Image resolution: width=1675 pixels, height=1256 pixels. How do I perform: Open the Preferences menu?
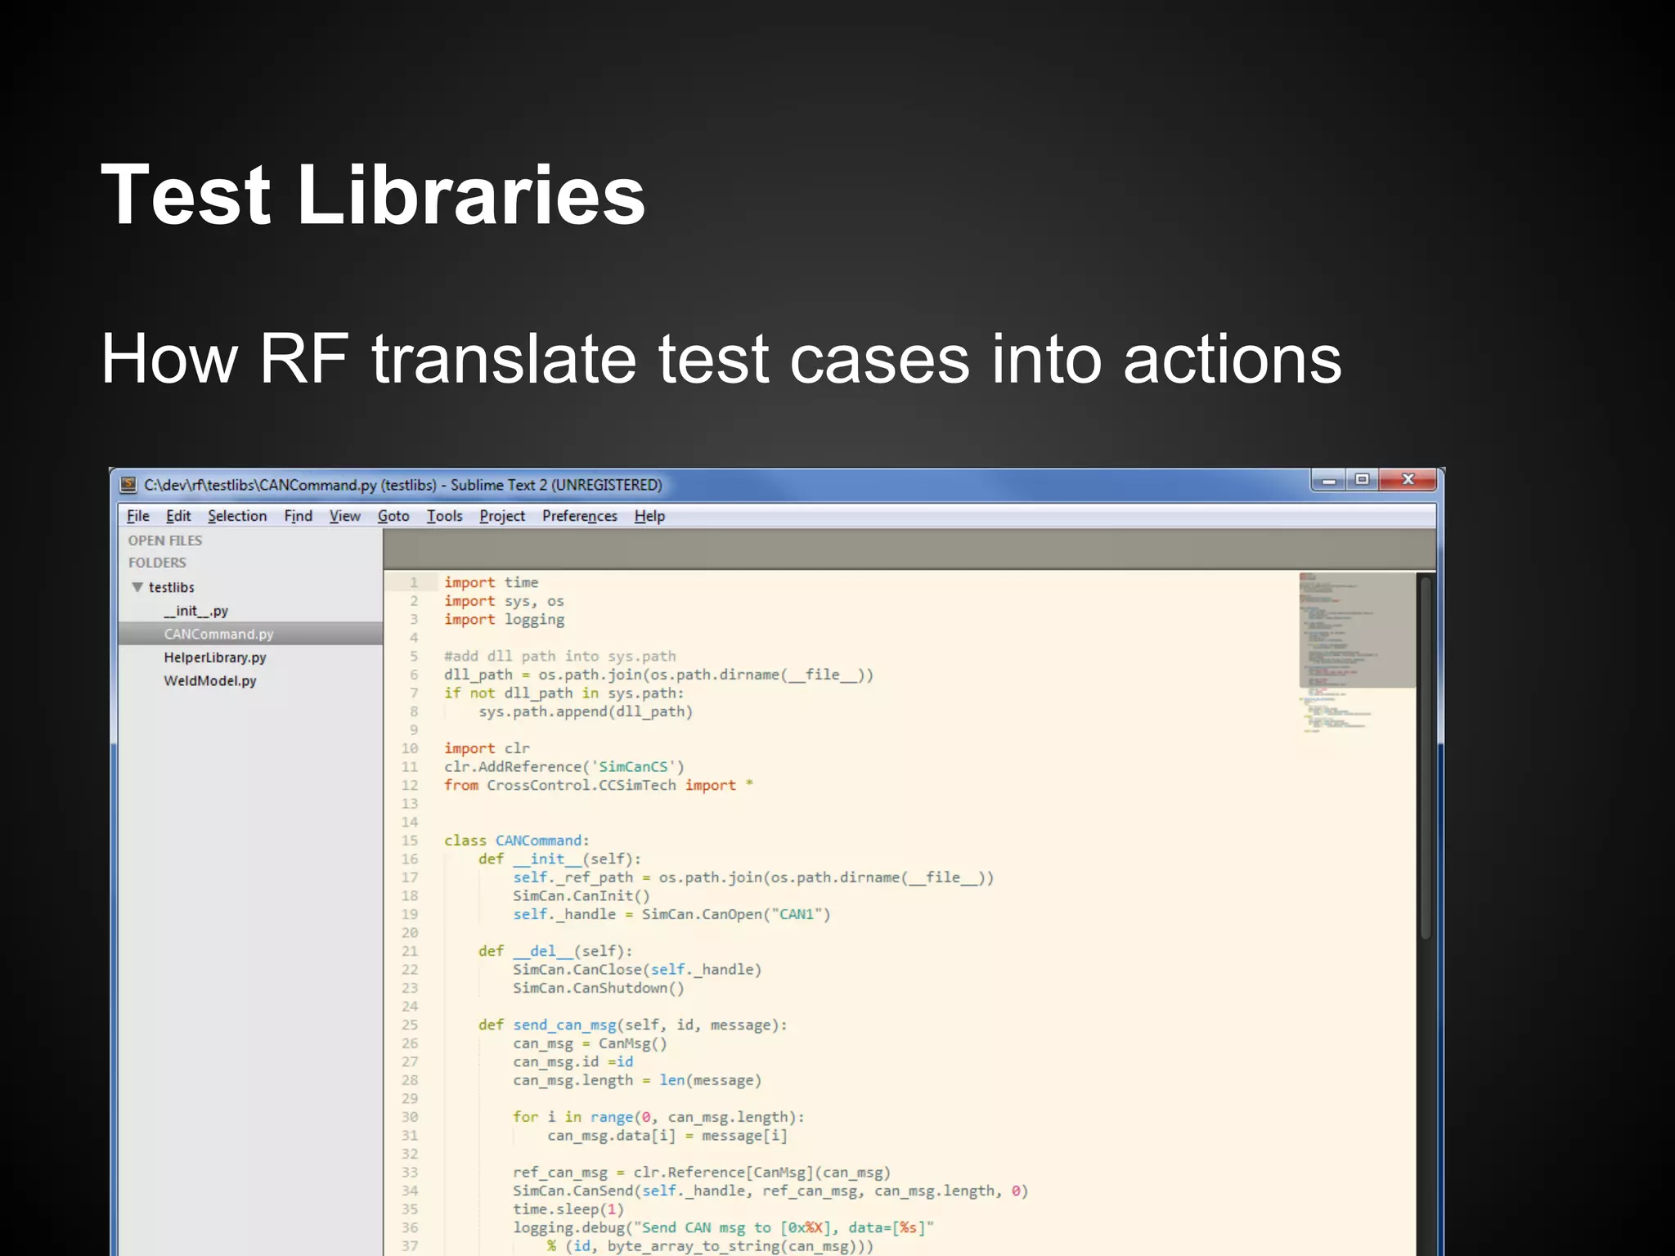[x=579, y=516]
